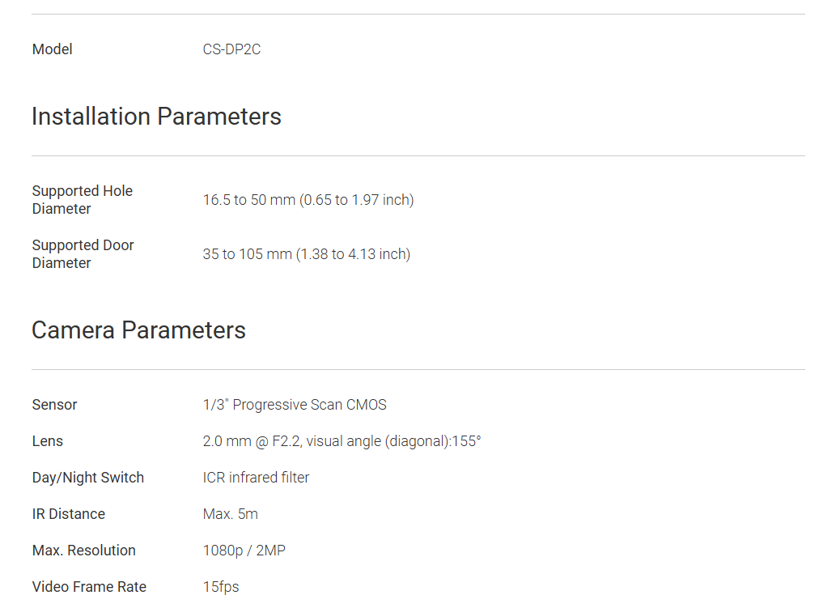Click the Video Frame Rate label
Image resolution: width=836 pixels, height=608 pixels.
[x=89, y=587]
